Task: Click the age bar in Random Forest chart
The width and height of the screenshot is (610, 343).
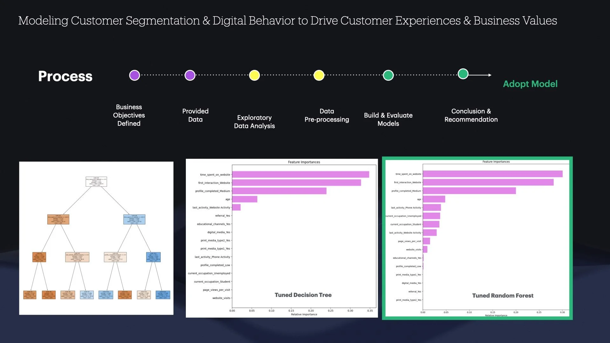Action: pyautogui.click(x=434, y=199)
